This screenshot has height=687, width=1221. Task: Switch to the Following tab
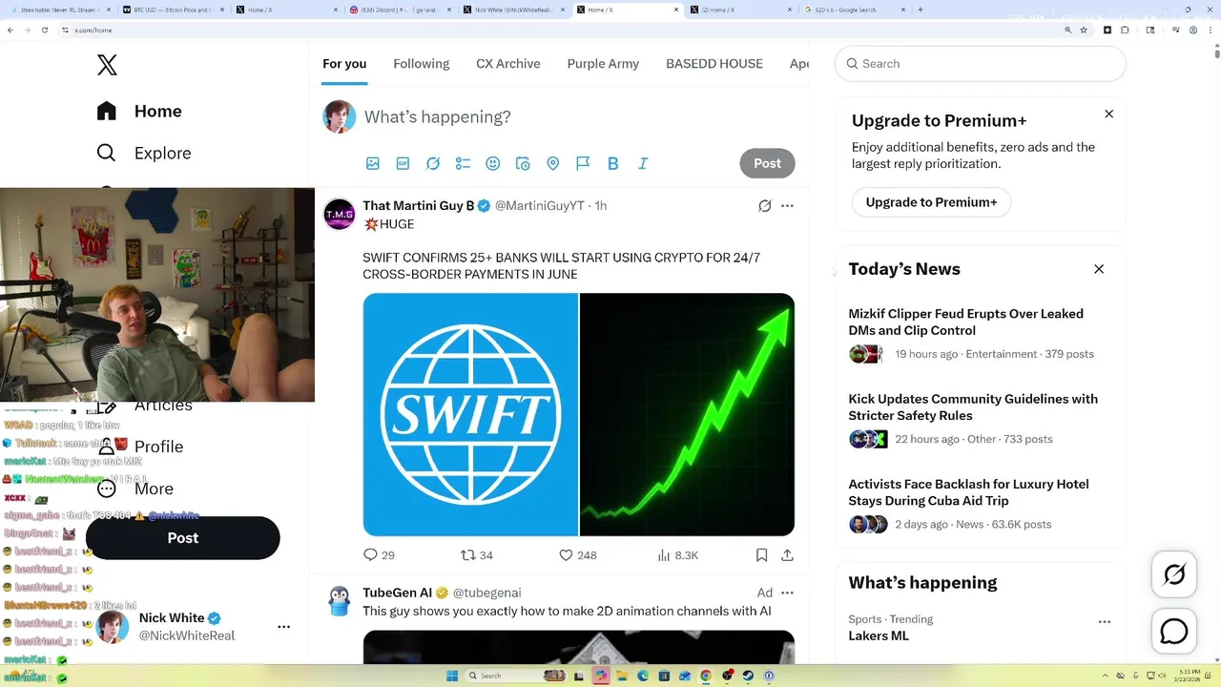tap(421, 64)
